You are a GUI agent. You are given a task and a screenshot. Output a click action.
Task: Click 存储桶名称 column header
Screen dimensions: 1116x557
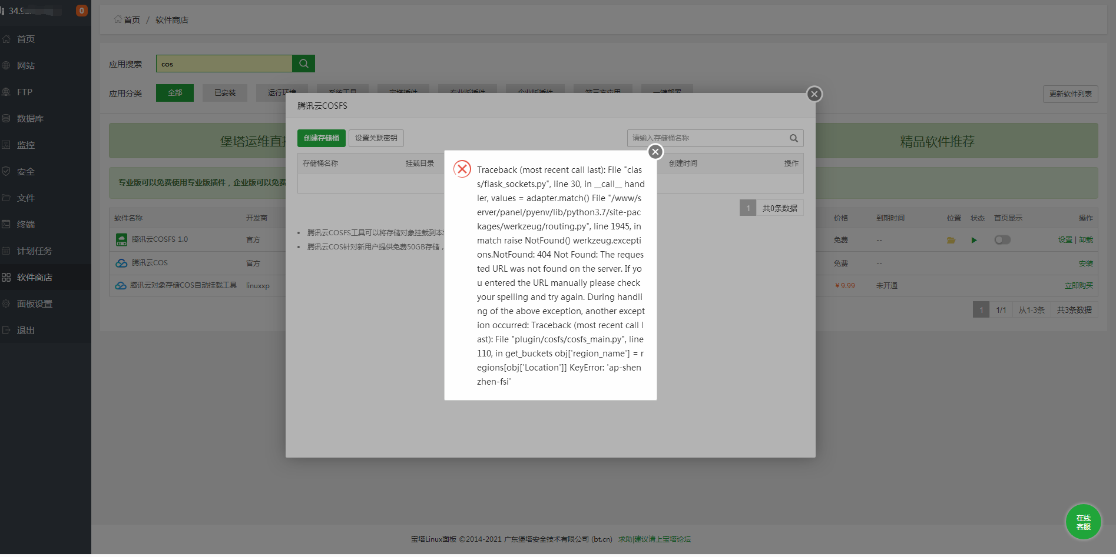[320, 164]
